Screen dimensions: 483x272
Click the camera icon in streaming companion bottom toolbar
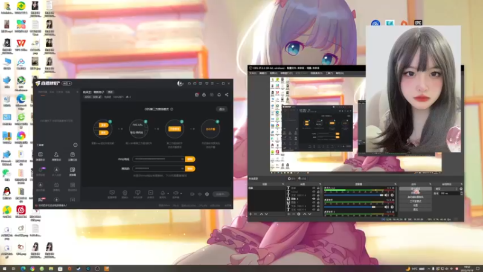pyautogui.click(x=125, y=192)
